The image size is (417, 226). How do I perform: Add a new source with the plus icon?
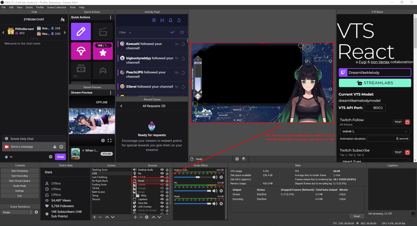tap(135, 217)
